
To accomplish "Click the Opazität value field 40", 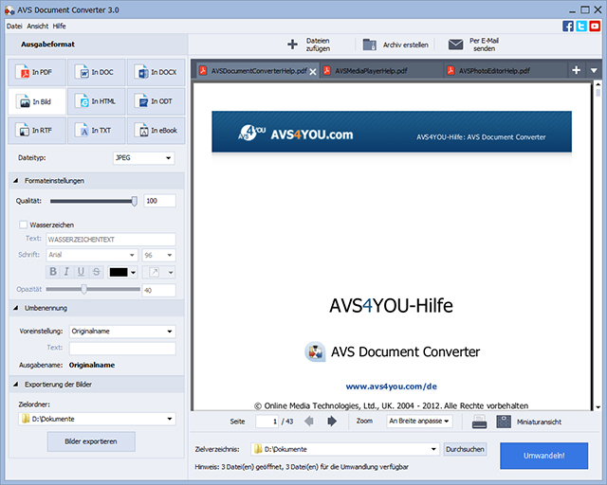I will 158,290.
